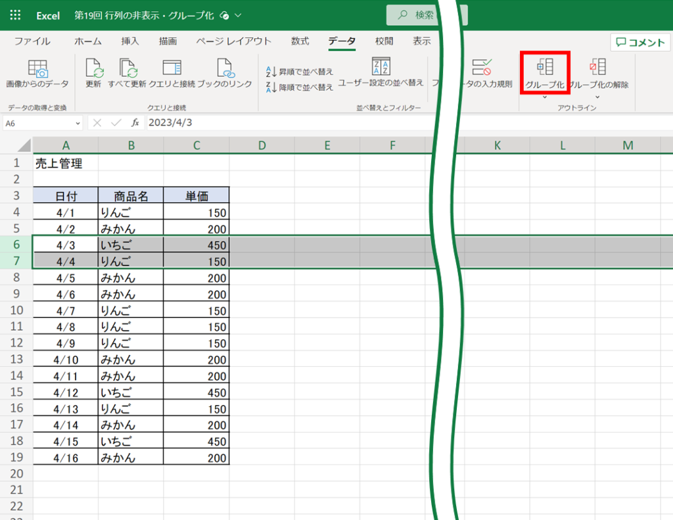Switch to the 描画 (Draw) tab
Image resolution: width=673 pixels, height=520 pixels.
click(x=168, y=41)
